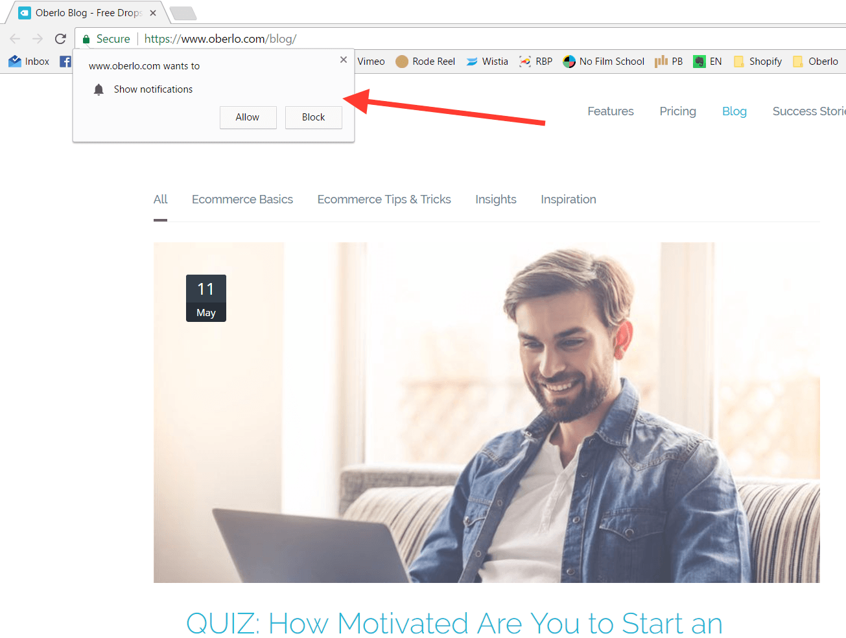Select the Insights category tab

pyautogui.click(x=496, y=199)
